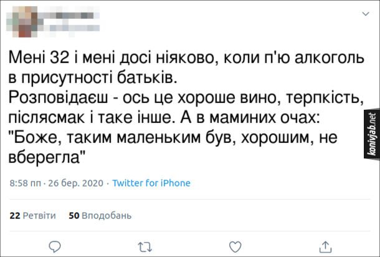
Task: Open the tweet options chevron menu
Action: tap(364, 14)
